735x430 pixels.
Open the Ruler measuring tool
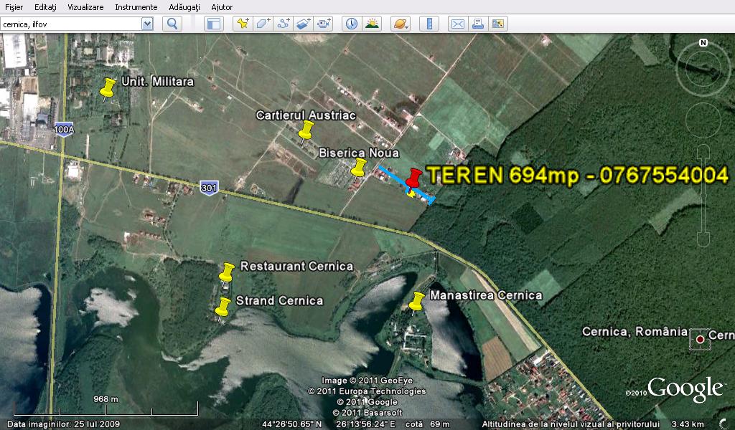click(431, 24)
